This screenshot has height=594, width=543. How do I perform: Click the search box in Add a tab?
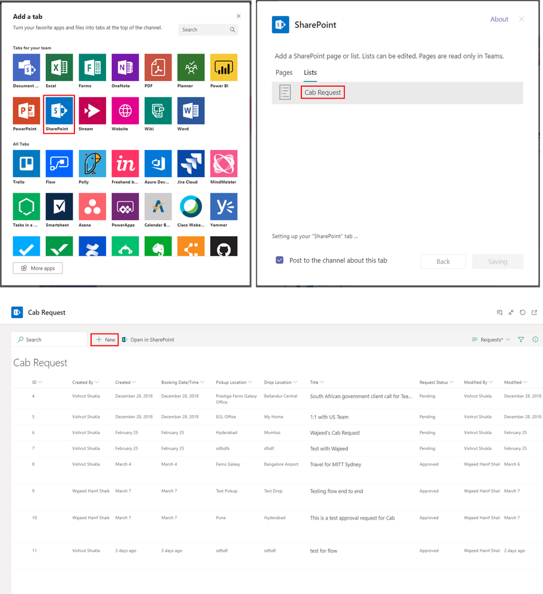(x=208, y=30)
